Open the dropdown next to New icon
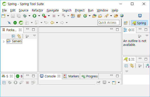 [x=8, y=16]
